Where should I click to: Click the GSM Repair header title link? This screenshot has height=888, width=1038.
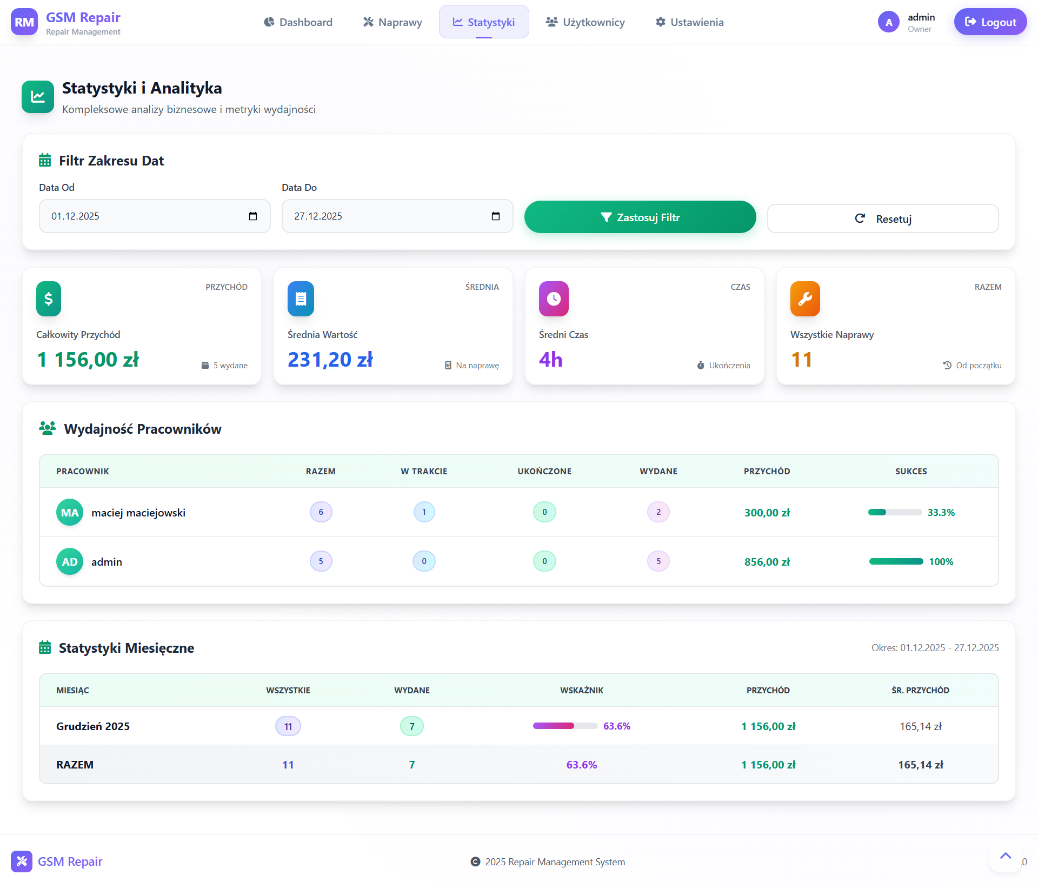point(83,17)
